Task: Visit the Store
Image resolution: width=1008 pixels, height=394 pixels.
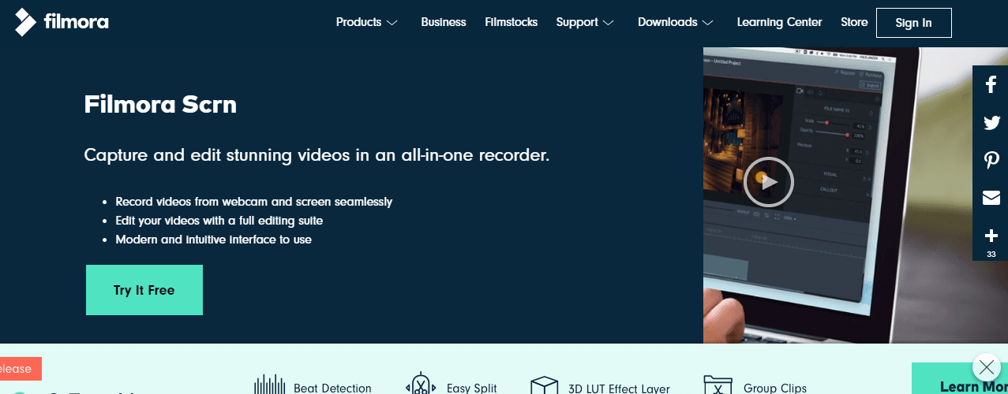Action: coord(854,22)
